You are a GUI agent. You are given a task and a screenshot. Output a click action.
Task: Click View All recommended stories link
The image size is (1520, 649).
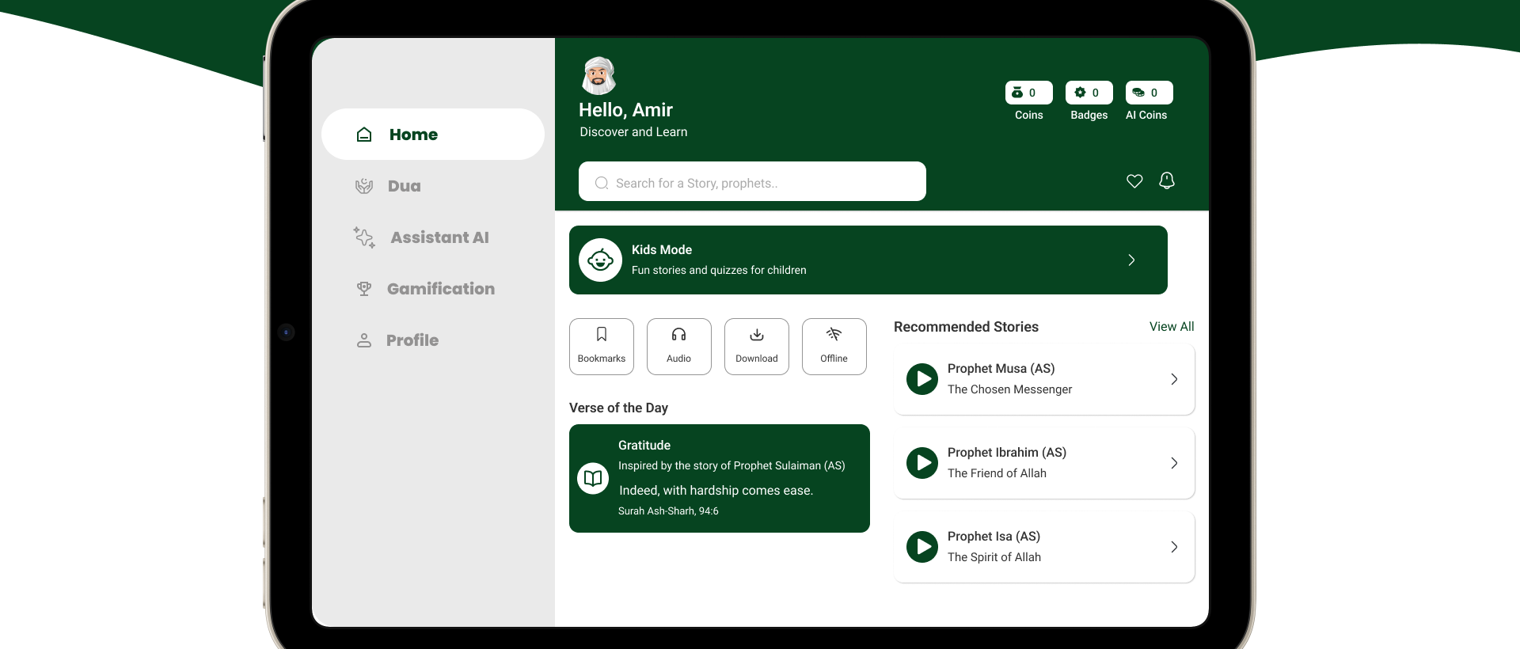point(1172,326)
